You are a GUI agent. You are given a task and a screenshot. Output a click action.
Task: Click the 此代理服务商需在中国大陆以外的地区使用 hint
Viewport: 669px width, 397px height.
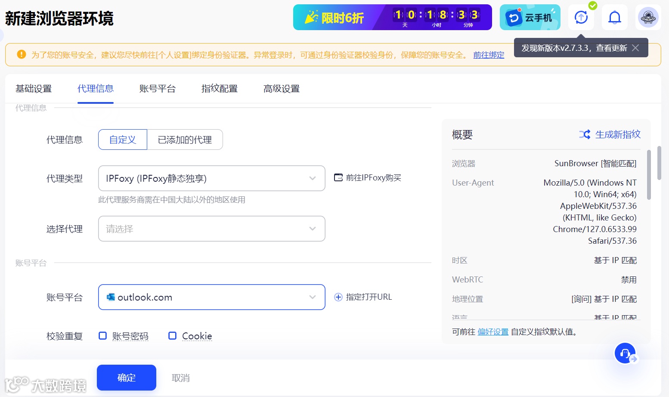(x=172, y=200)
